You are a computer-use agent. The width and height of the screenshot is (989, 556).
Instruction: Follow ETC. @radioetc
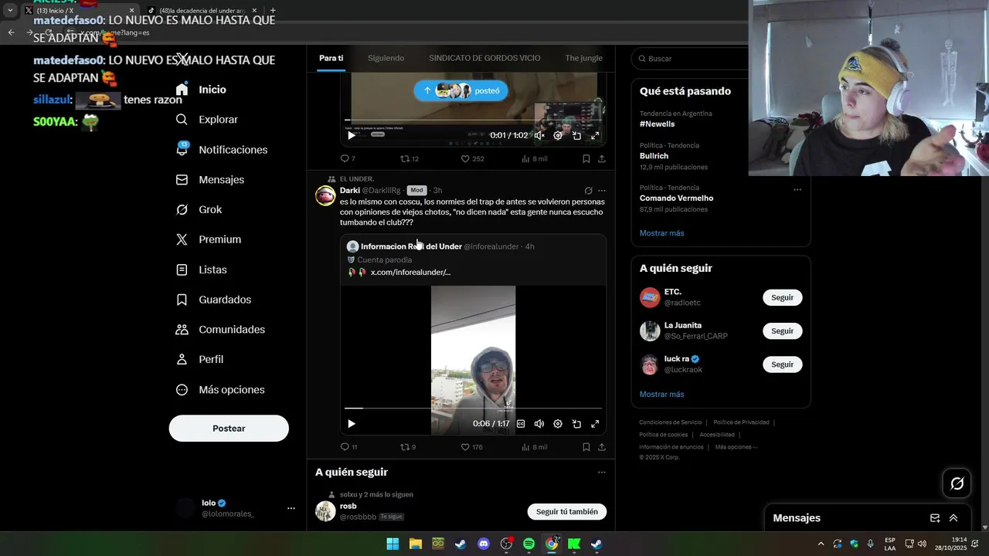coord(782,297)
